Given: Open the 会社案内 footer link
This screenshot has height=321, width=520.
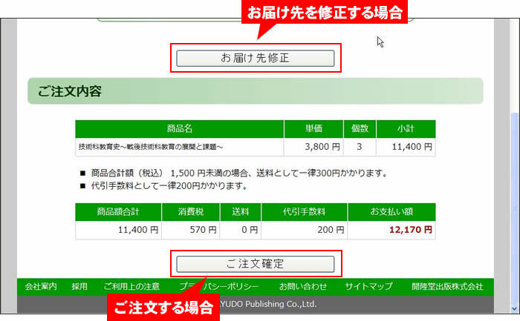Looking at the screenshot, I should click(x=41, y=286).
